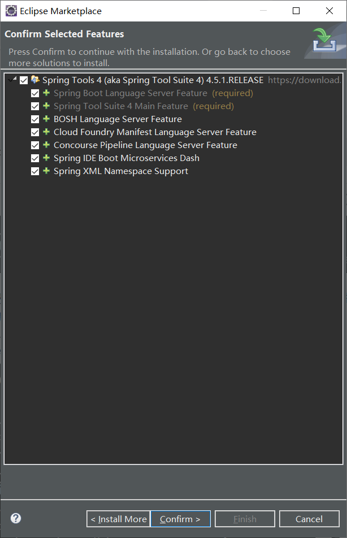Image resolution: width=347 pixels, height=538 pixels.
Task: Cancel the installation dialog
Action: coord(309,518)
